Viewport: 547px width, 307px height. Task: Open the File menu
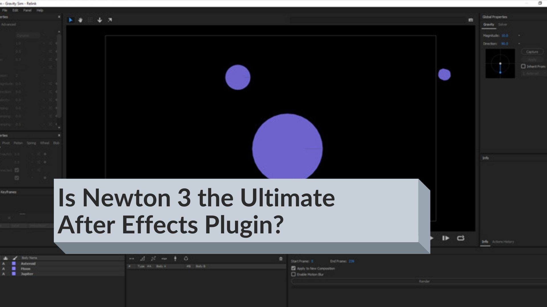coord(5,10)
